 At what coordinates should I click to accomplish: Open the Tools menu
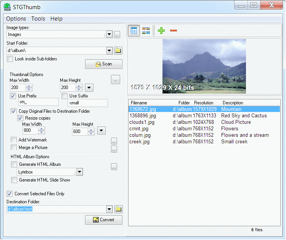[38, 19]
